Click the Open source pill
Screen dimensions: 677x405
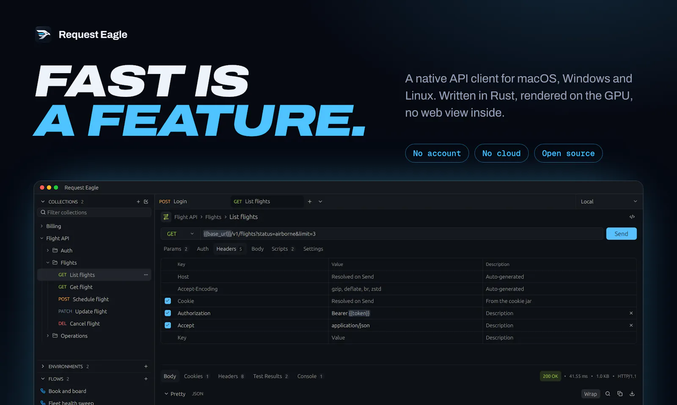point(568,153)
